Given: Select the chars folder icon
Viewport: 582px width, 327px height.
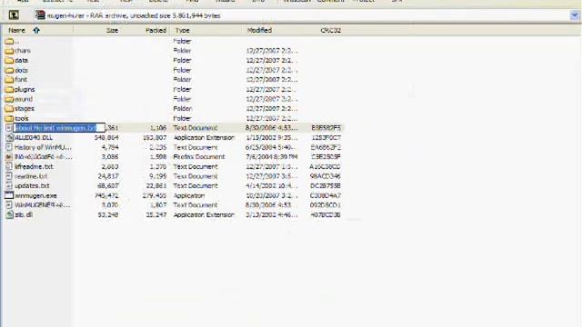Looking at the screenshot, I should coord(9,51).
